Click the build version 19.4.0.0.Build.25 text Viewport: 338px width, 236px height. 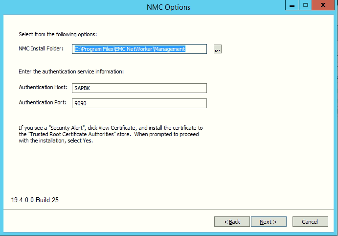coord(35,200)
